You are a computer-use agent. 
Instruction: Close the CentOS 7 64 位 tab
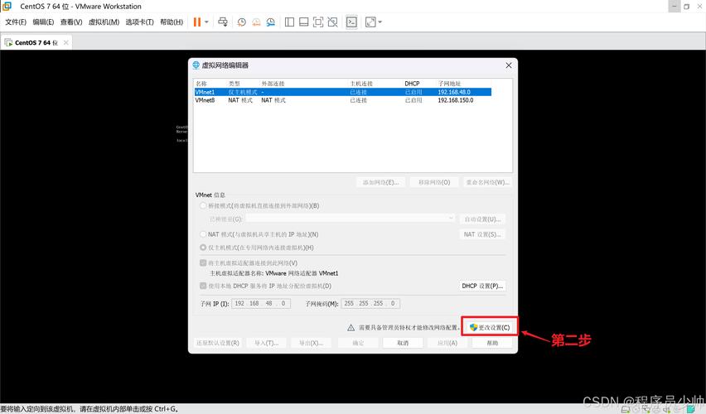coord(66,43)
